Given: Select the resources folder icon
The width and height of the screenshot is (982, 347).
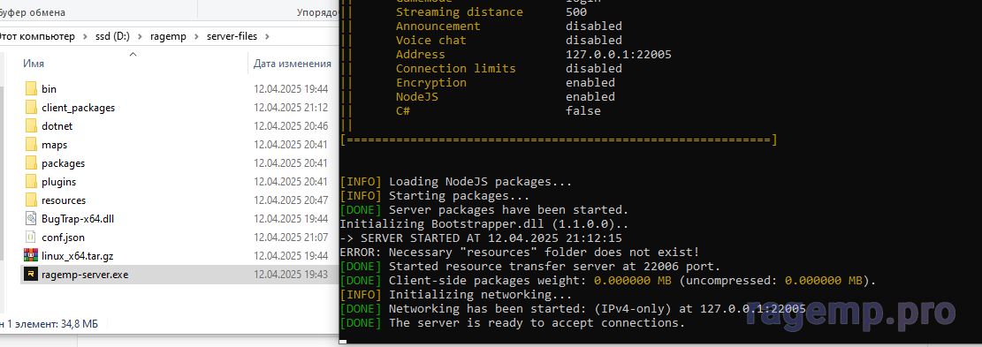Looking at the screenshot, I should (31, 200).
